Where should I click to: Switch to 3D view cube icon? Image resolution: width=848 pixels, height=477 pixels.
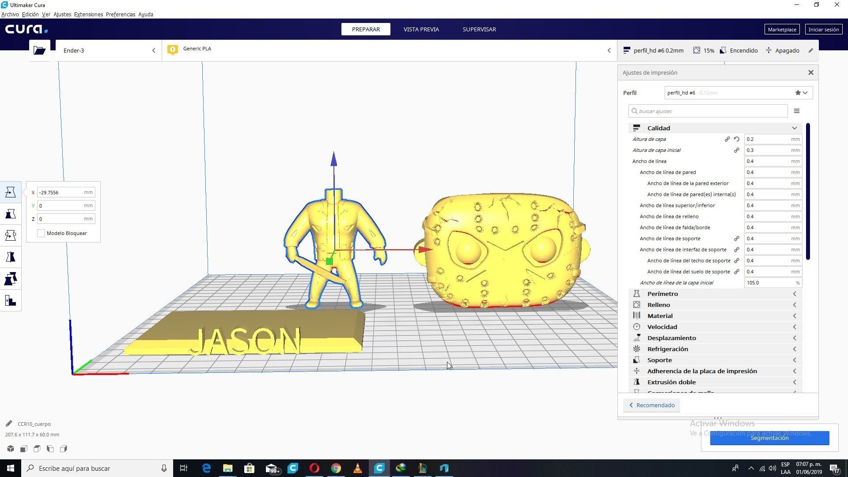click(x=11, y=449)
